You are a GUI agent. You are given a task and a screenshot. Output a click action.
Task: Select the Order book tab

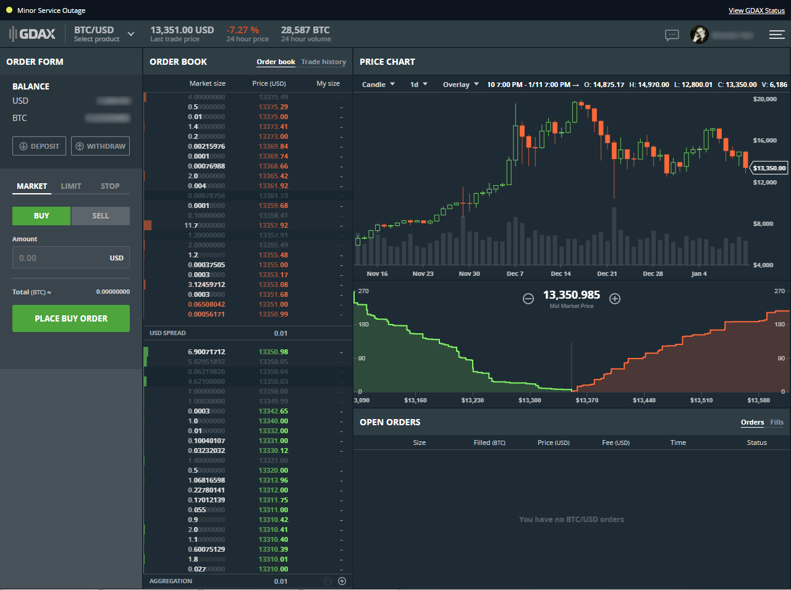coord(276,62)
